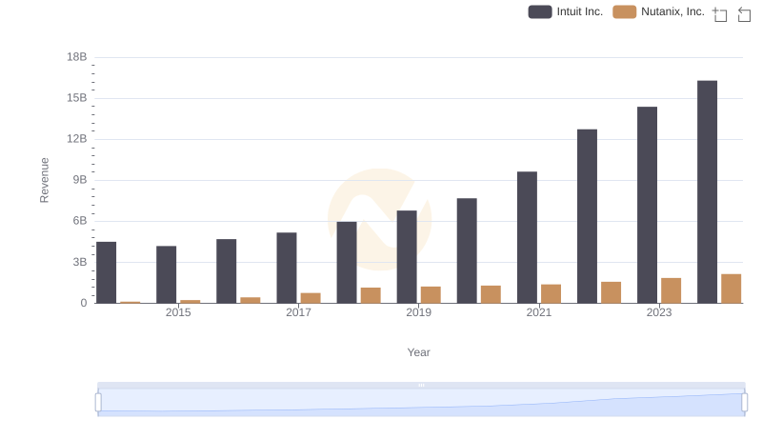Viewport: 762px width, 439px height.
Task: Click the 2015 x-axis label
Action: [178, 312]
